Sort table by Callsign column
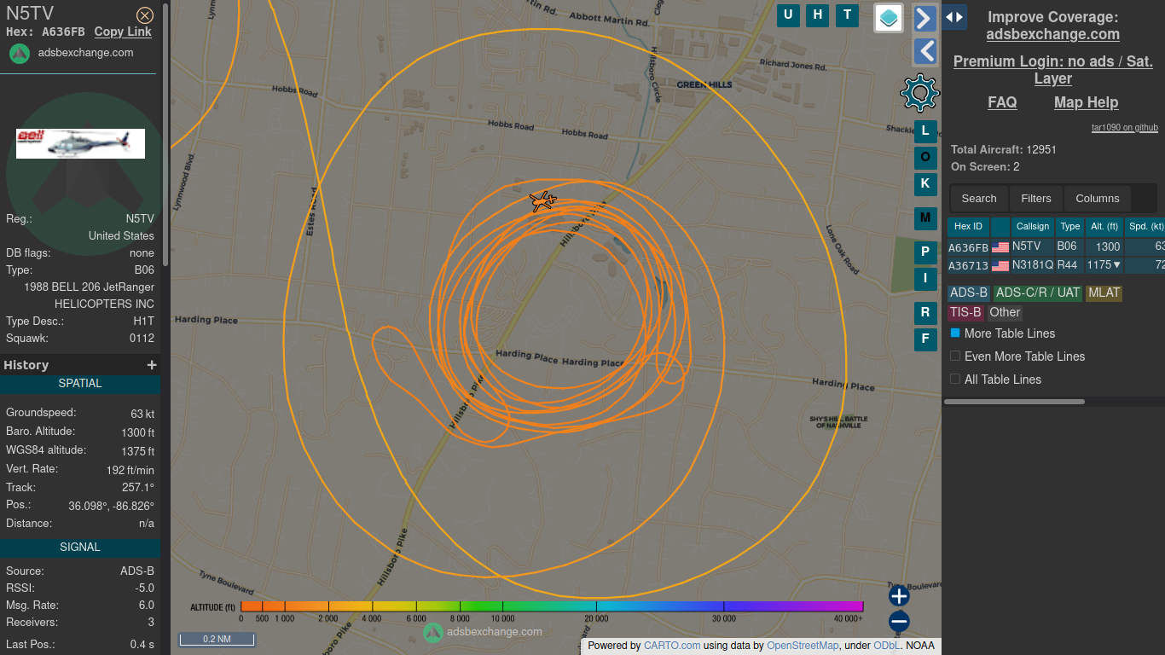Screen dimensions: 1165x655 [x=1033, y=227]
